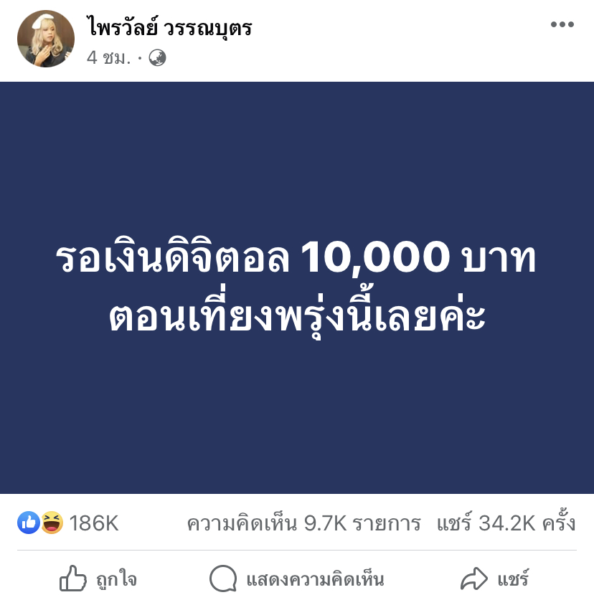The height and width of the screenshot is (605, 594).
Task: Toggle Like via the ถูกใจ label
Action: [116, 579]
